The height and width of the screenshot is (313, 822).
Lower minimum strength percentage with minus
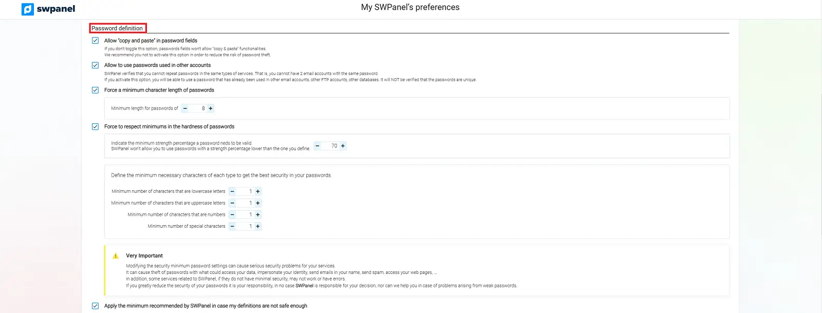[317, 146]
